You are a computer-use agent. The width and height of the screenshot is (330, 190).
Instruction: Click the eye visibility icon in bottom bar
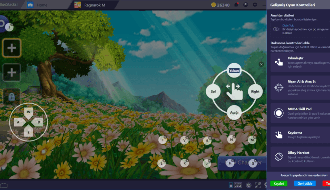point(249,185)
